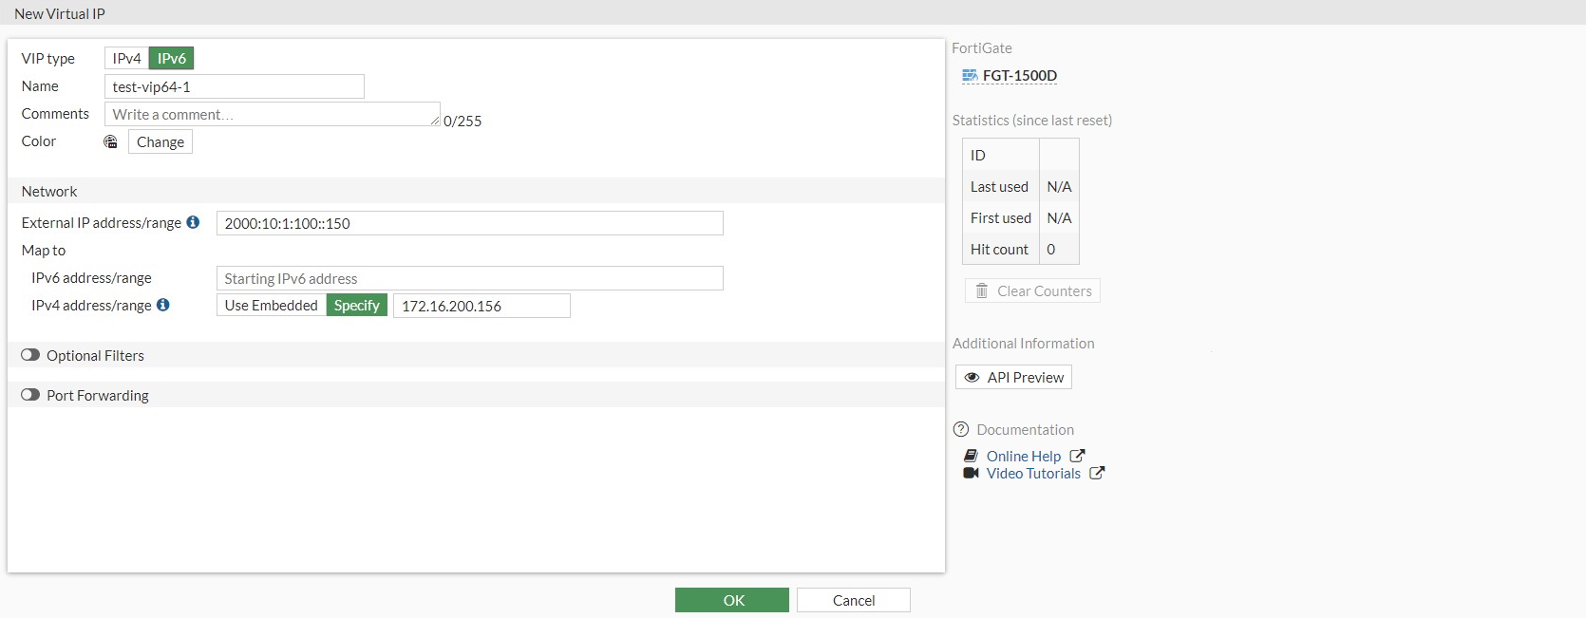Image resolution: width=1586 pixels, height=618 pixels.
Task: Click the external link icon beside Online Help
Action: (1077, 456)
